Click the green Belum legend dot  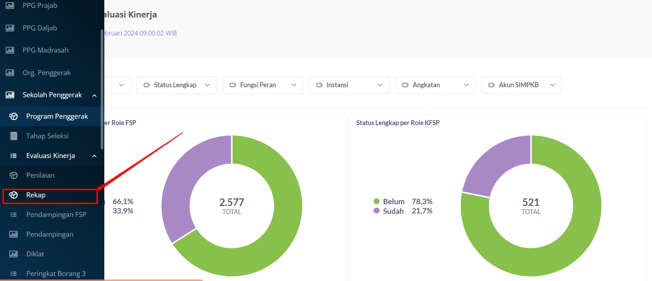(376, 201)
